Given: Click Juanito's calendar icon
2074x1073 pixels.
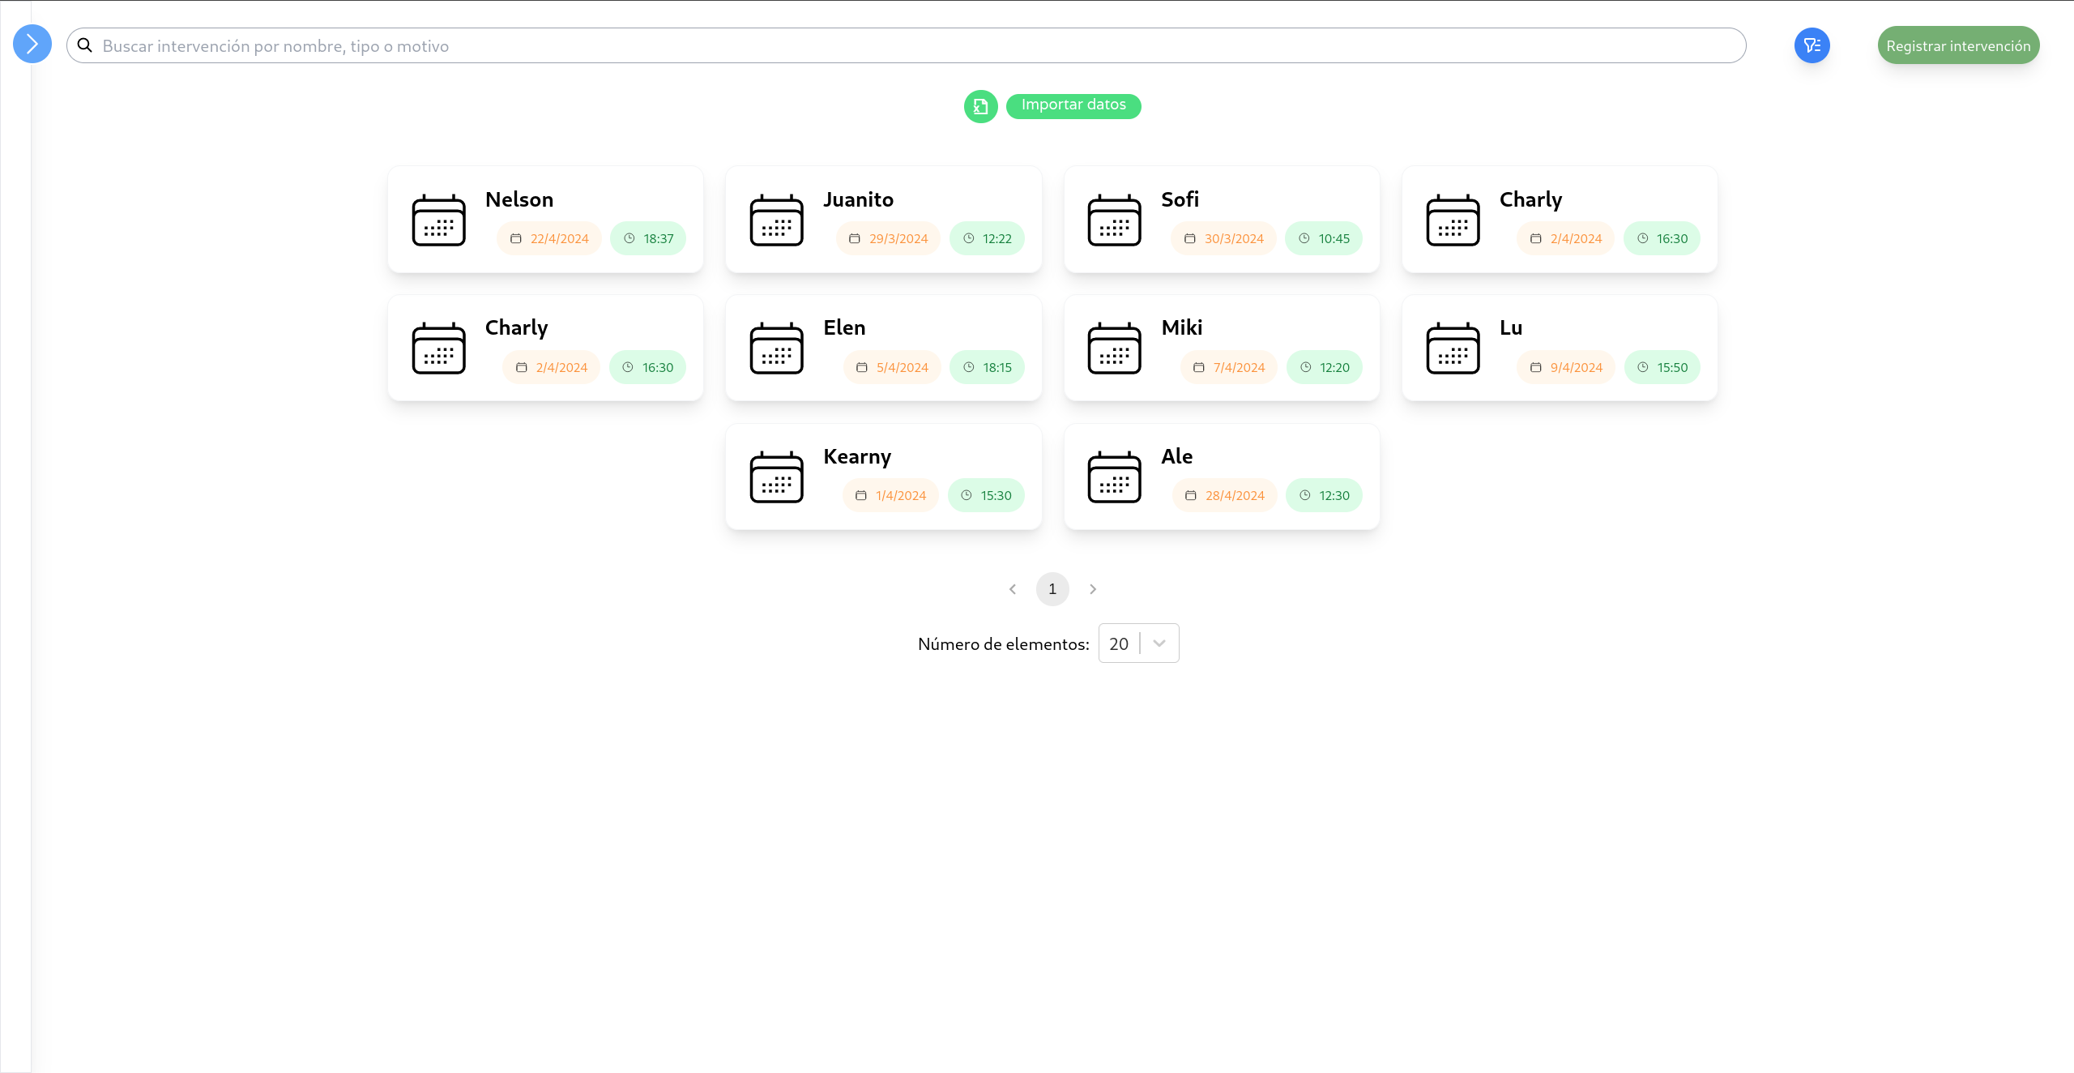Looking at the screenshot, I should [x=776, y=220].
